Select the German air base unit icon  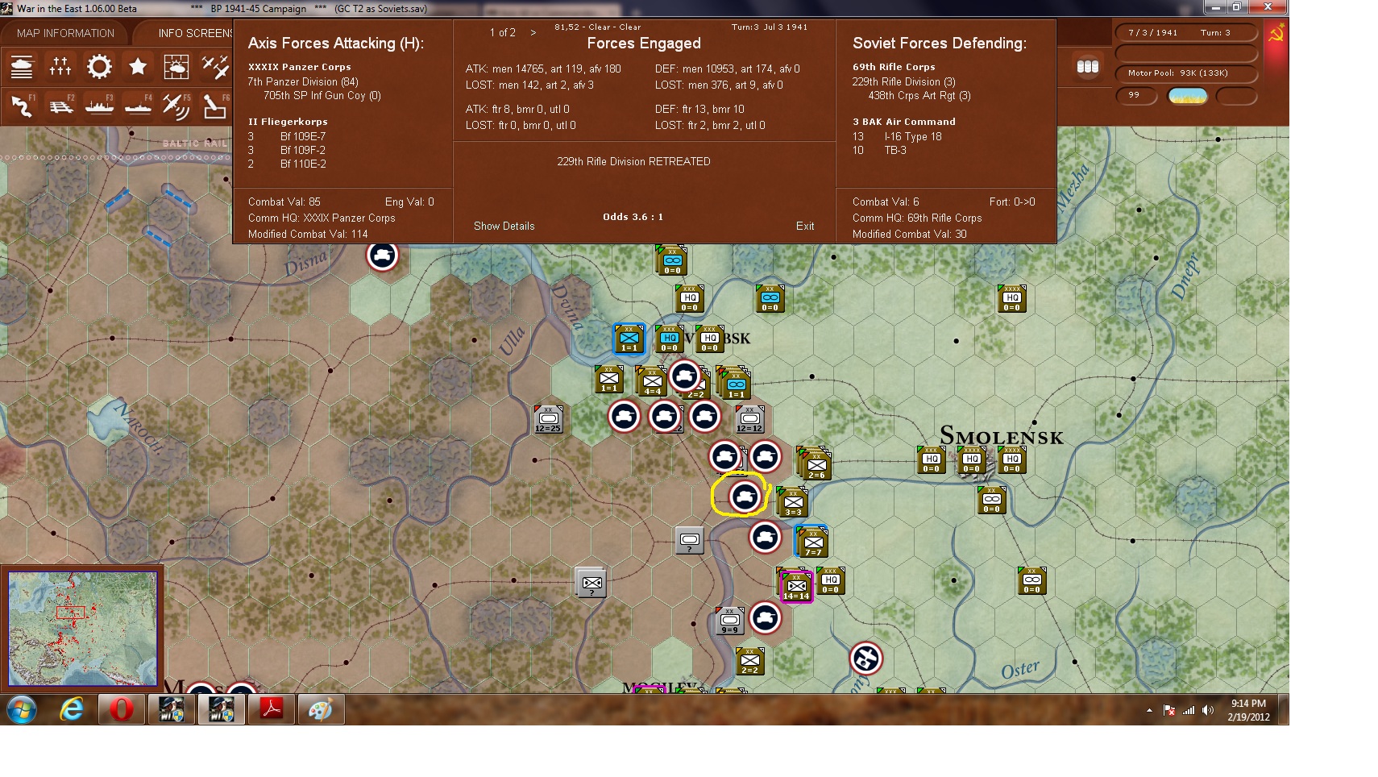click(x=865, y=659)
